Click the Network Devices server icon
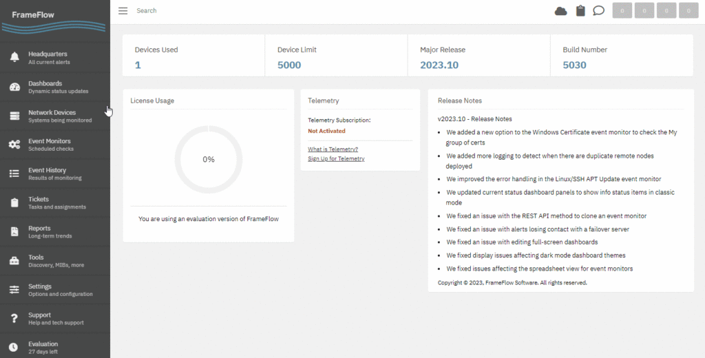This screenshot has width=705, height=358. [x=14, y=116]
